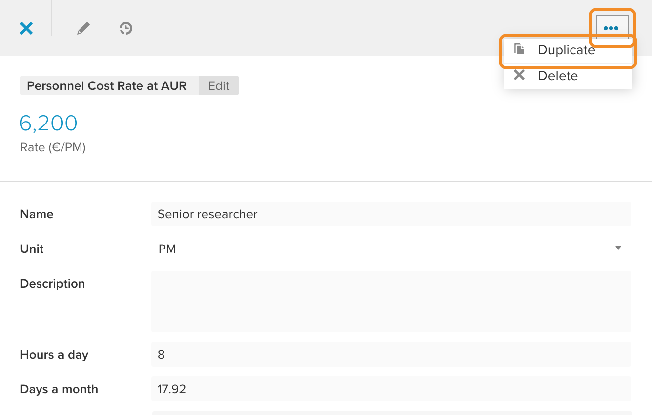Screen dimensions: 652x415
Task: Click the Days a month field showing 17.92
Action: pyautogui.click(x=391, y=389)
